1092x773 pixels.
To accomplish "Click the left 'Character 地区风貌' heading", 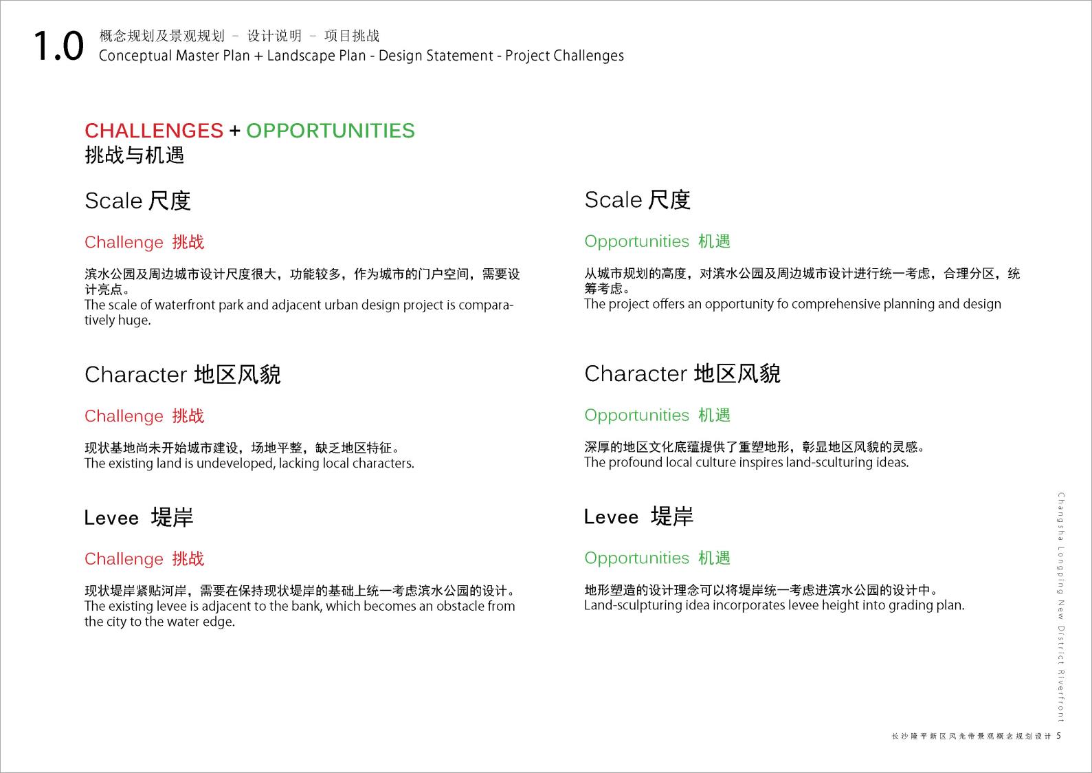I will (x=183, y=374).
